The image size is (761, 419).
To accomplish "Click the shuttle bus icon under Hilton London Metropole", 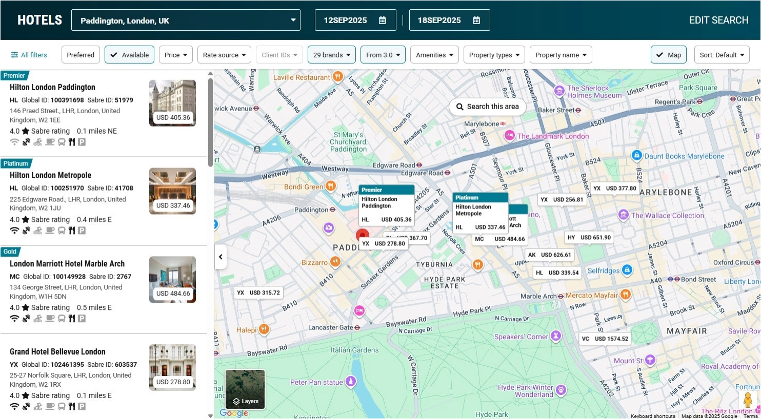I will point(61,230).
